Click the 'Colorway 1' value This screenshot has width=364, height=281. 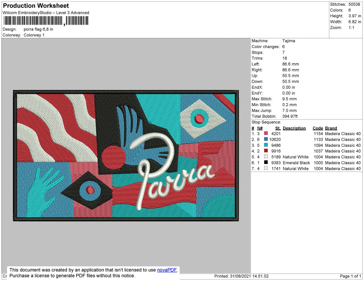pos(34,35)
